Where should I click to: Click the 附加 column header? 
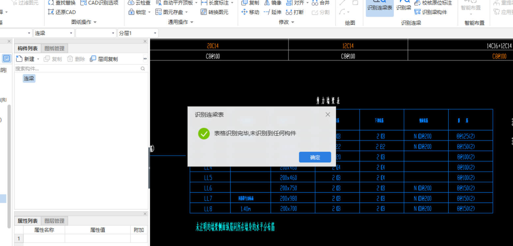139,230
